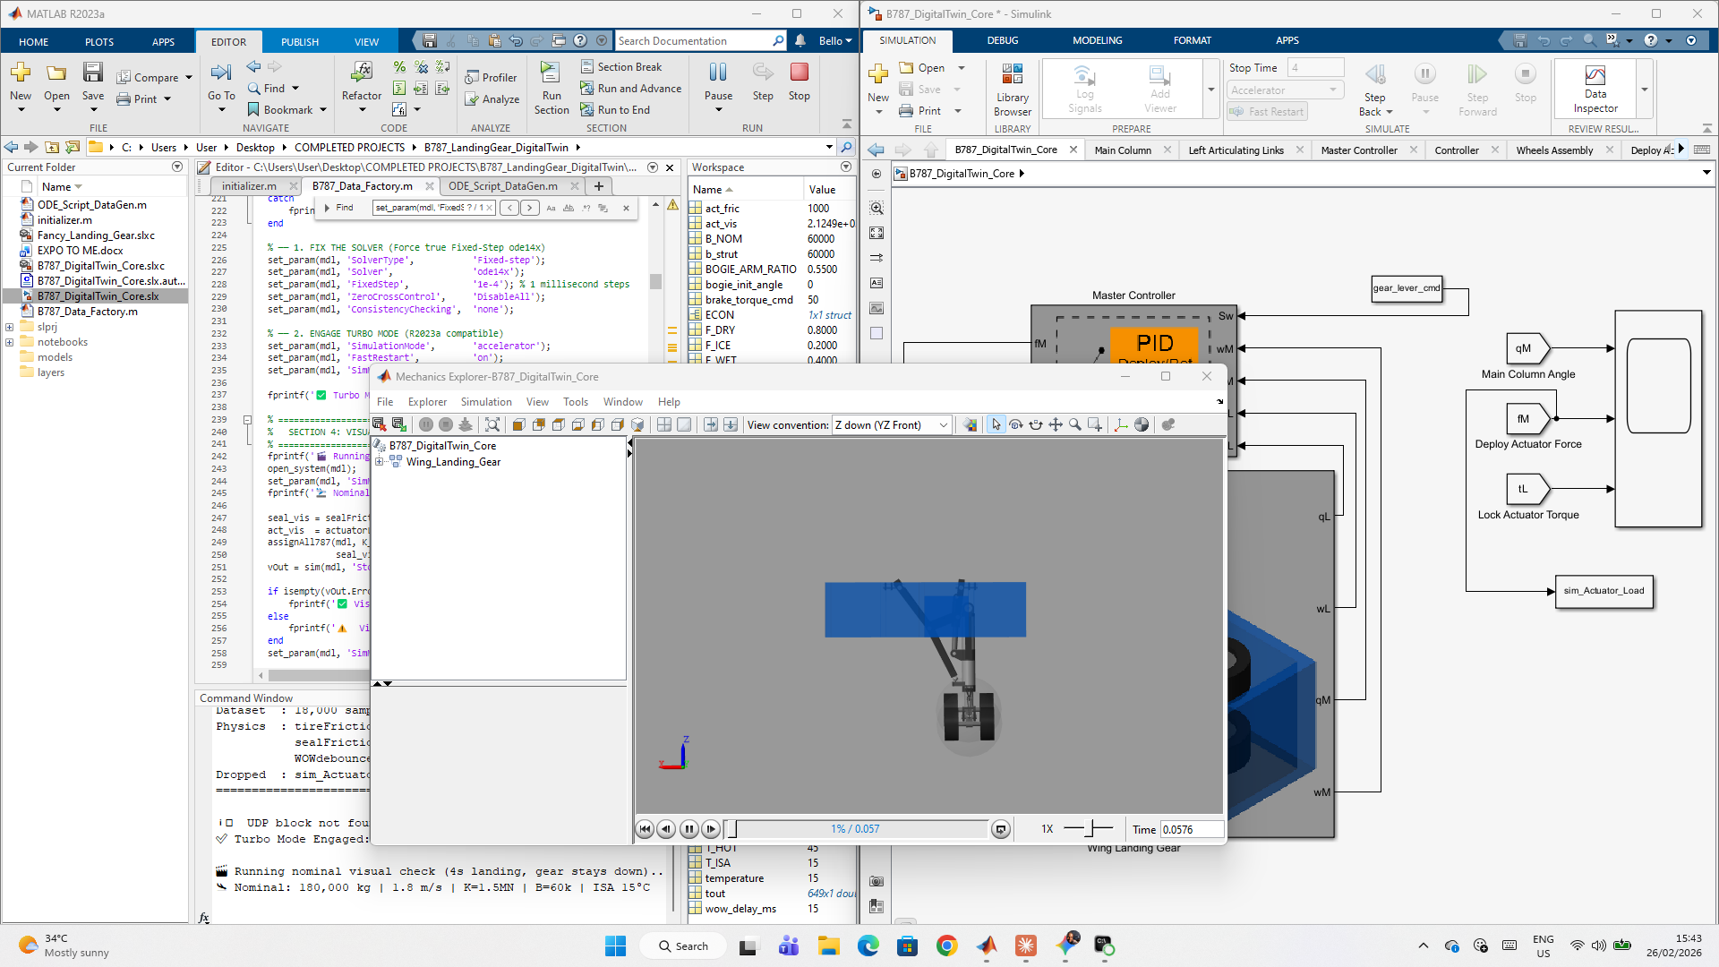Image resolution: width=1719 pixels, height=967 pixels.
Task: Click the Section Break icon
Action: [x=587, y=67]
